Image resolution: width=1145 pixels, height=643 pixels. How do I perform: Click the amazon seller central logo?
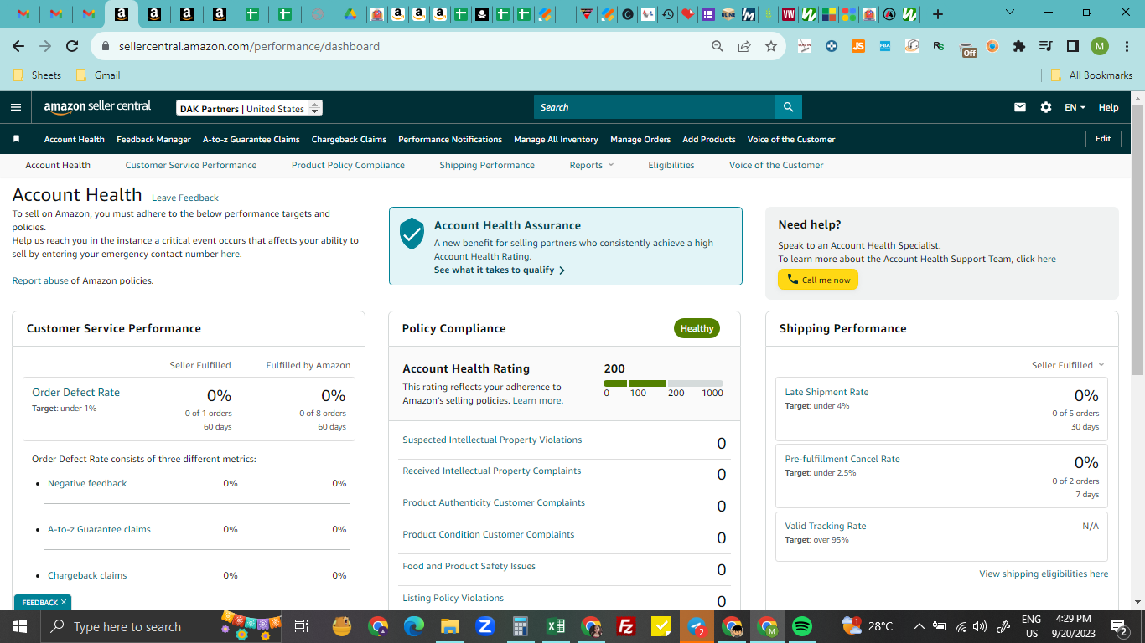[x=97, y=107]
